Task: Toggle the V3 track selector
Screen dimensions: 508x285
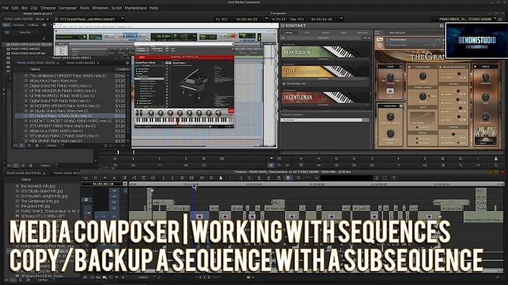Action: 114,202
